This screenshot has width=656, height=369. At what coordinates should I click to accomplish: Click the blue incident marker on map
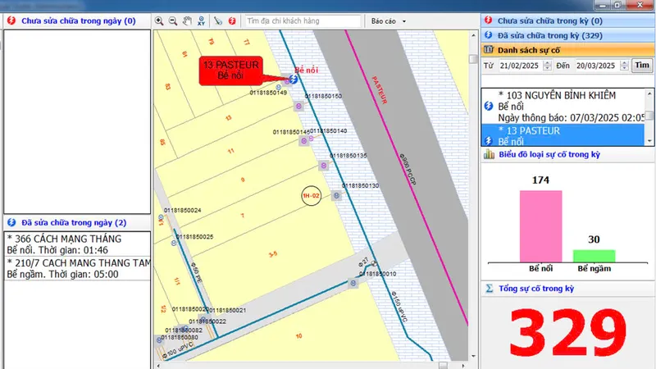pos(294,79)
